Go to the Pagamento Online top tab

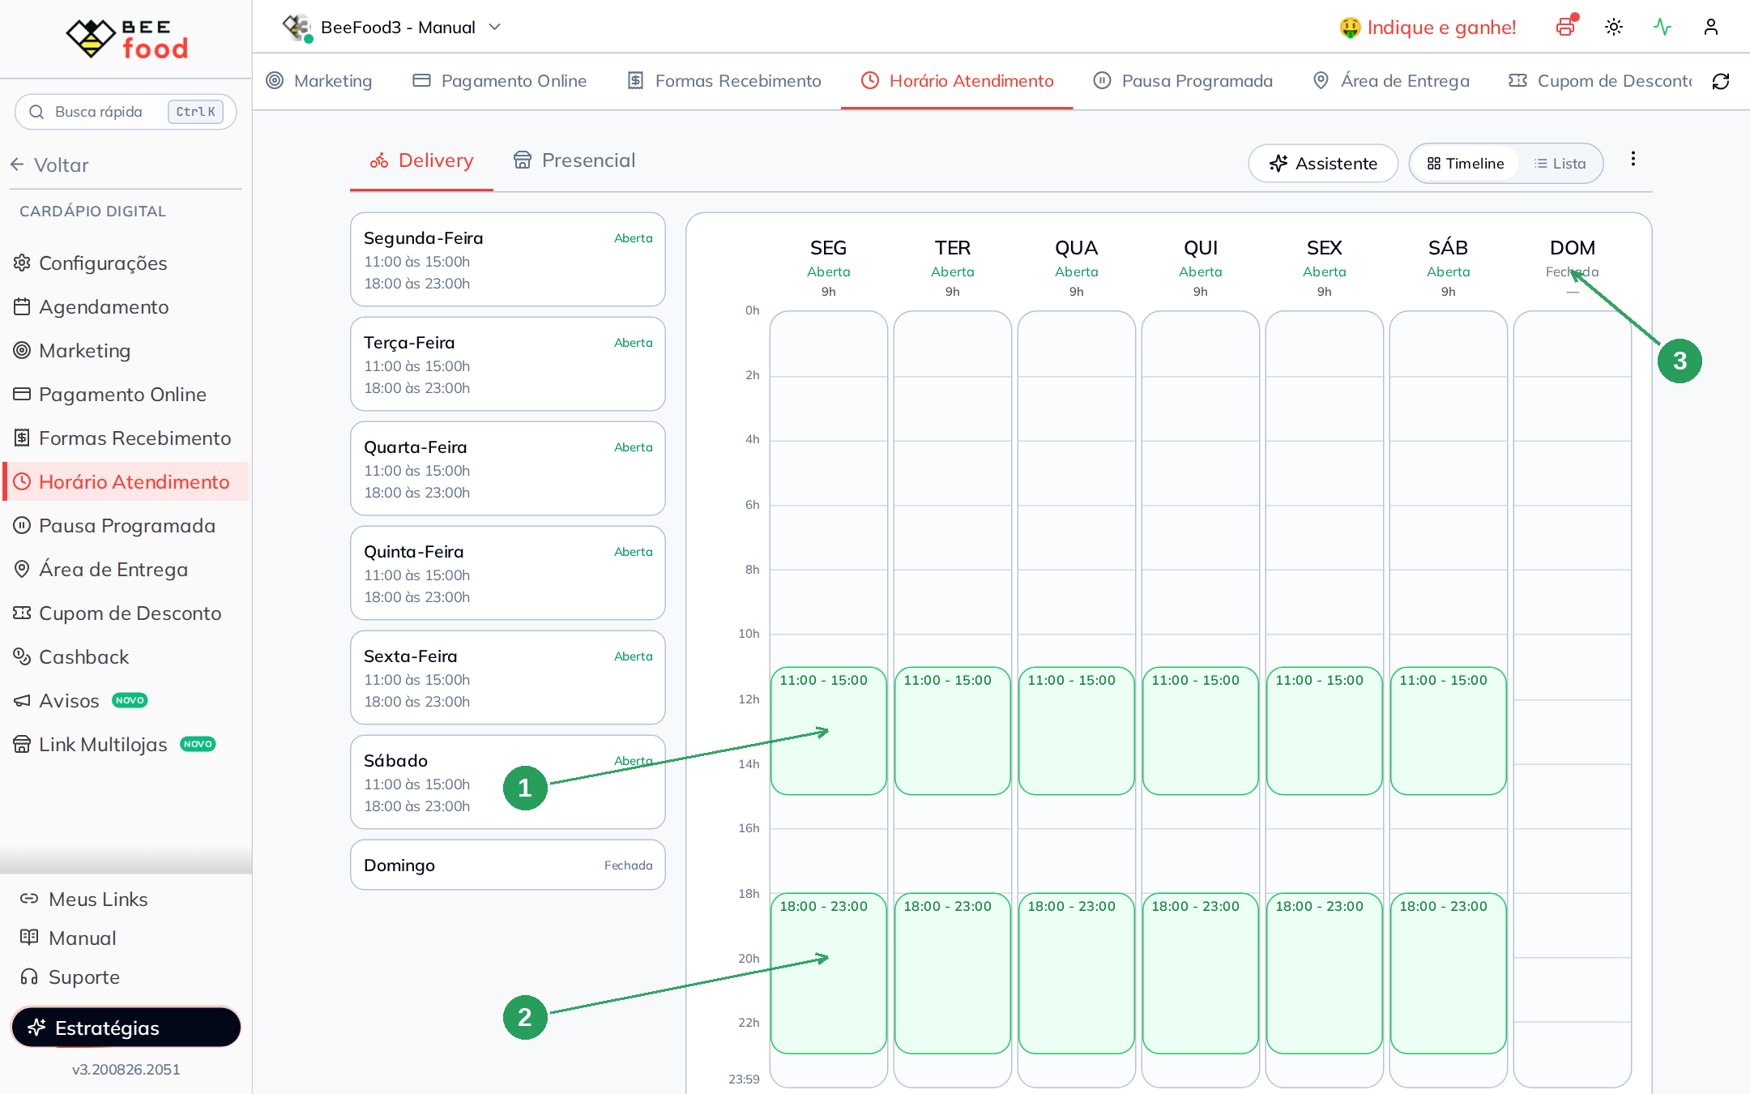click(499, 81)
